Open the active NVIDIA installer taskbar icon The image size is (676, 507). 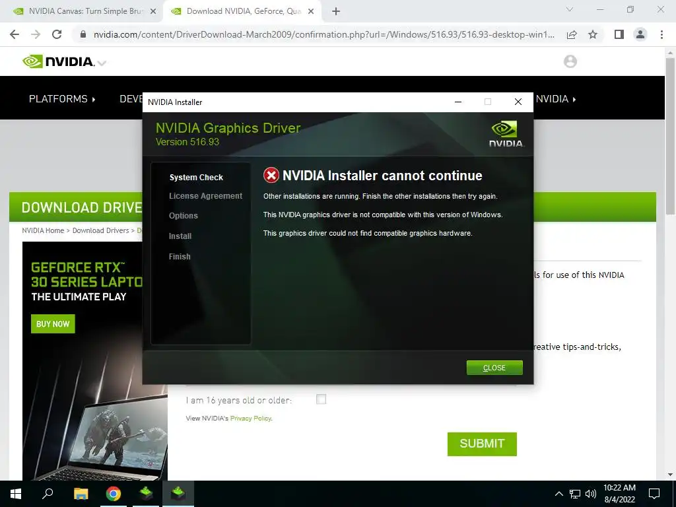(x=178, y=494)
